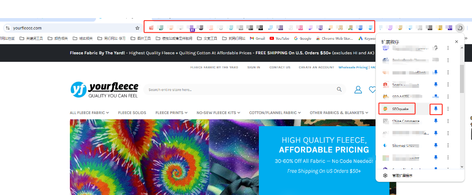Click the gear icon beside 管理扩展程序

385,175
